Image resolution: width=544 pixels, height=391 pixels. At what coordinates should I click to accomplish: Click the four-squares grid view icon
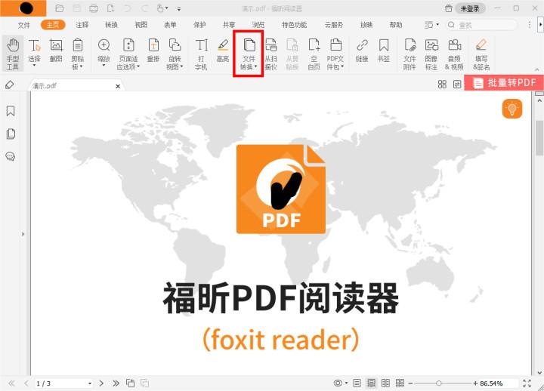(442, 85)
